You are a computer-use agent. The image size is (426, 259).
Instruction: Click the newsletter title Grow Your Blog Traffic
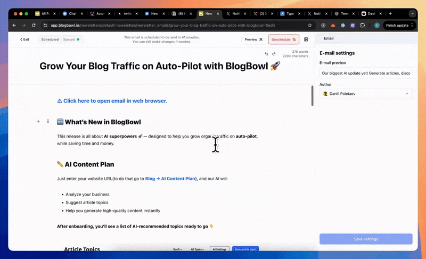159,66
